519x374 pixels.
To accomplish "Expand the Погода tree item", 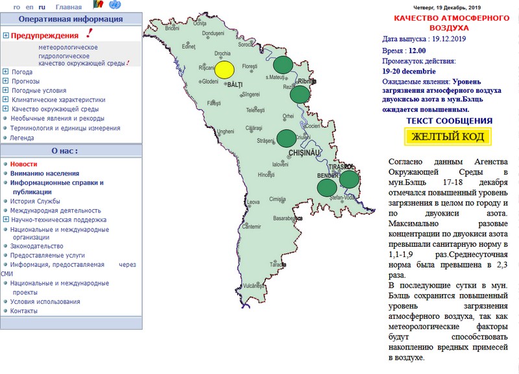I will [x=5, y=71].
